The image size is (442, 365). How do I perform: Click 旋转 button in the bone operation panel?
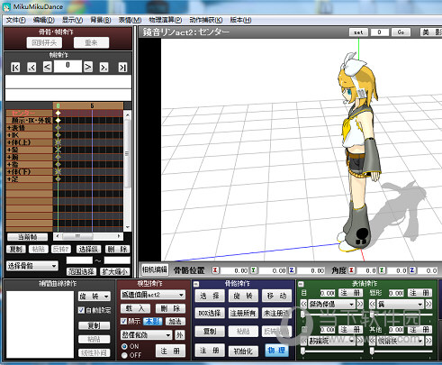tap(243, 296)
